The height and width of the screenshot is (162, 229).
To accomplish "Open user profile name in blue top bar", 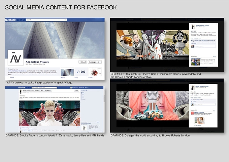I will click(x=75, y=88).
